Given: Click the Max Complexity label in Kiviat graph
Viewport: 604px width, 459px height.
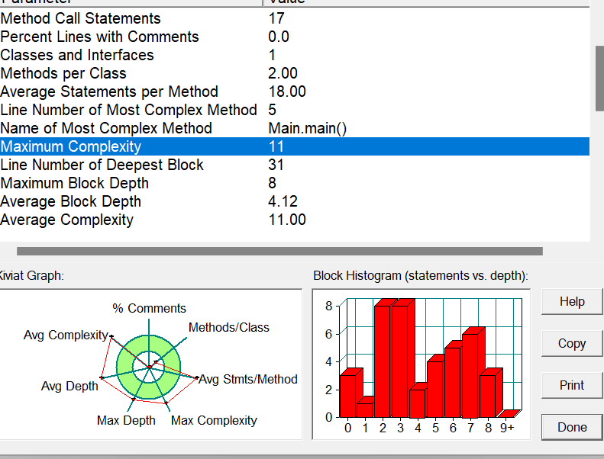Looking at the screenshot, I should coord(214,421).
